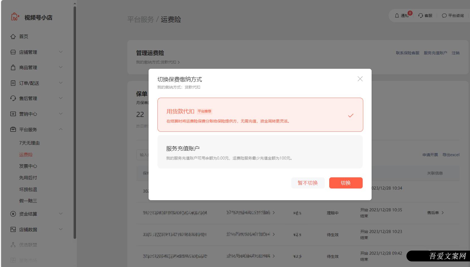Select 服务充值账户 payment option

pos(260,152)
